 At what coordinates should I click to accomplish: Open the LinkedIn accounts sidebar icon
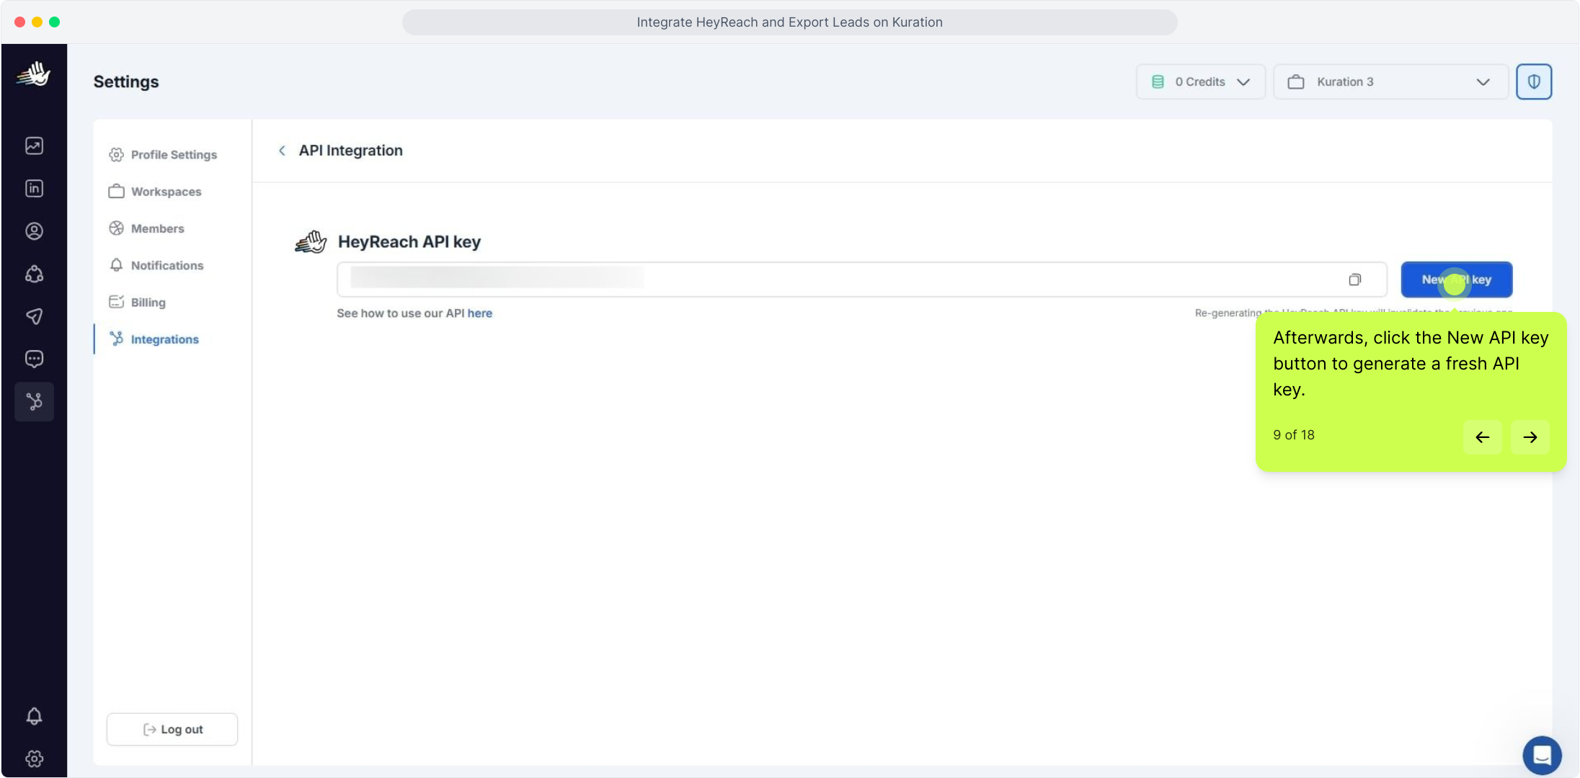click(x=34, y=188)
